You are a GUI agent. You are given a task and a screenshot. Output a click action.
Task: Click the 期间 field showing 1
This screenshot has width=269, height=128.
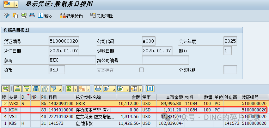coord(227,51)
